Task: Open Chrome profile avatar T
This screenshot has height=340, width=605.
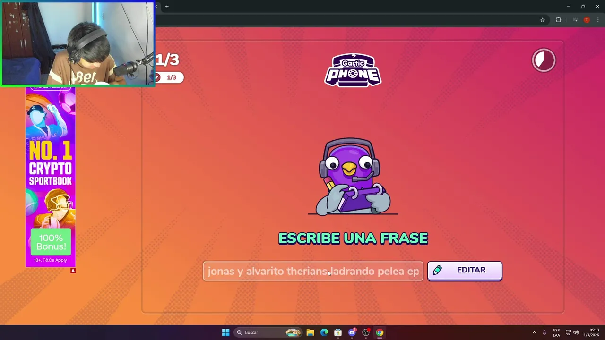Action: (x=587, y=20)
